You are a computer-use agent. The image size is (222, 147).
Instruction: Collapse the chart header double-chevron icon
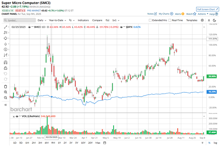click(209, 20)
